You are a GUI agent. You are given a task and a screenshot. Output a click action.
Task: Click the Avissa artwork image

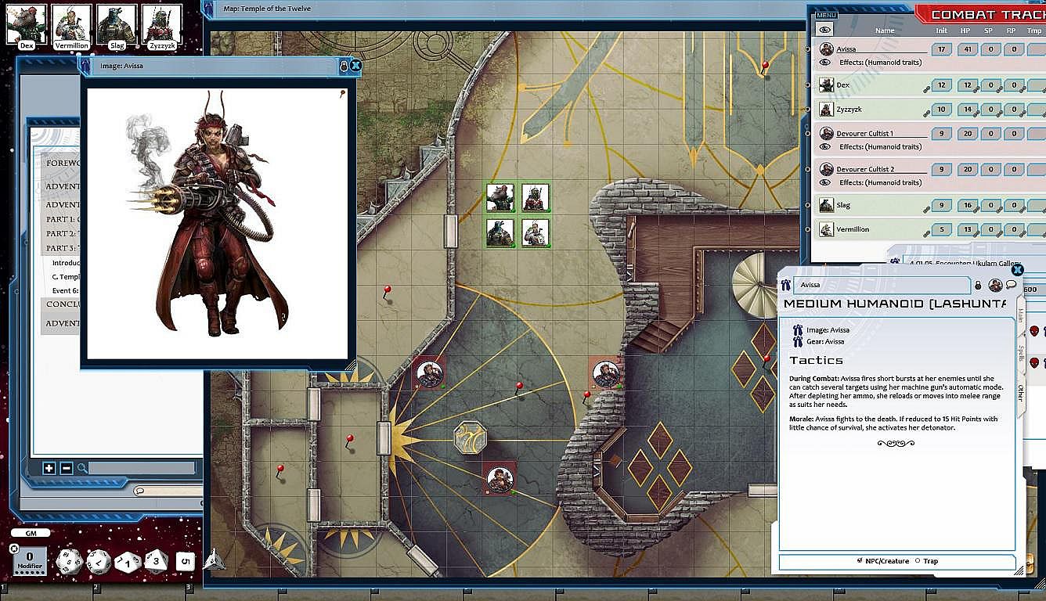[218, 223]
